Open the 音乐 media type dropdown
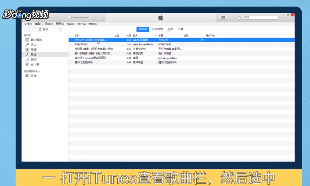This screenshot has width=310, height=186. (49, 29)
